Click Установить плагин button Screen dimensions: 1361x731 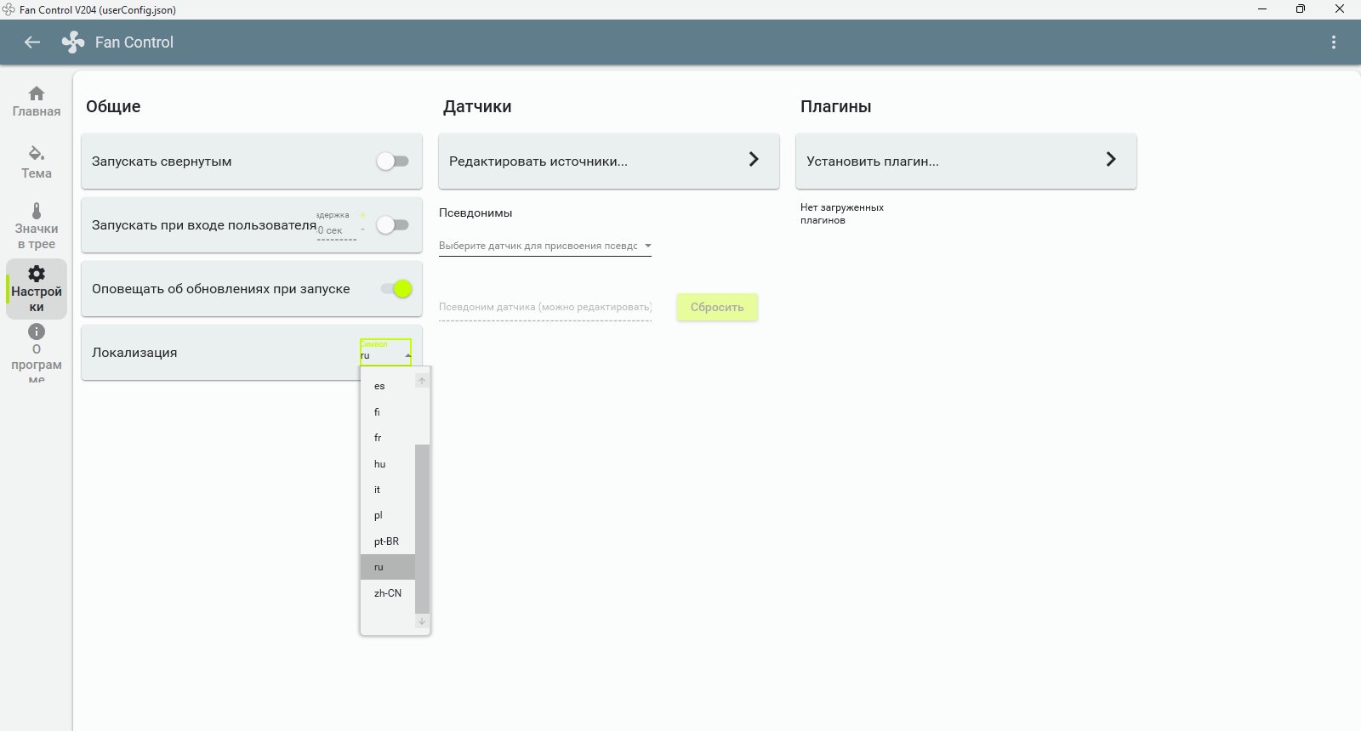[x=965, y=161]
